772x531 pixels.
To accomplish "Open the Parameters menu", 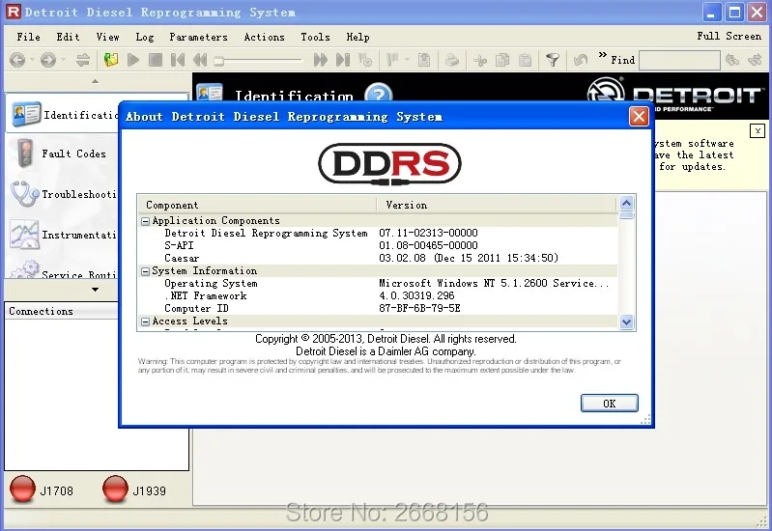I will (x=198, y=37).
